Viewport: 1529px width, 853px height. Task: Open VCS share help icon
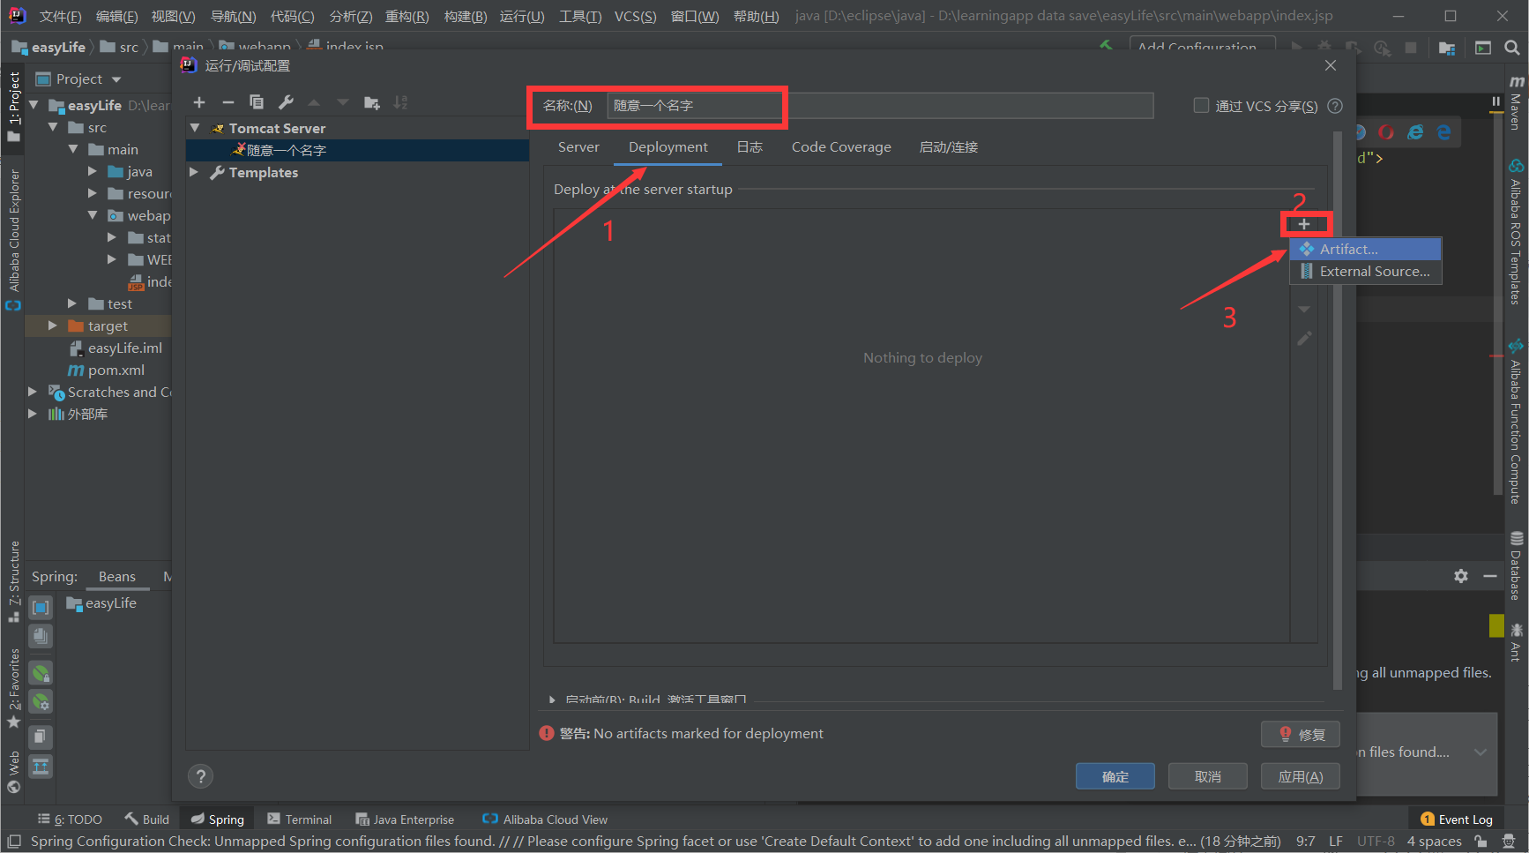(x=1335, y=106)
